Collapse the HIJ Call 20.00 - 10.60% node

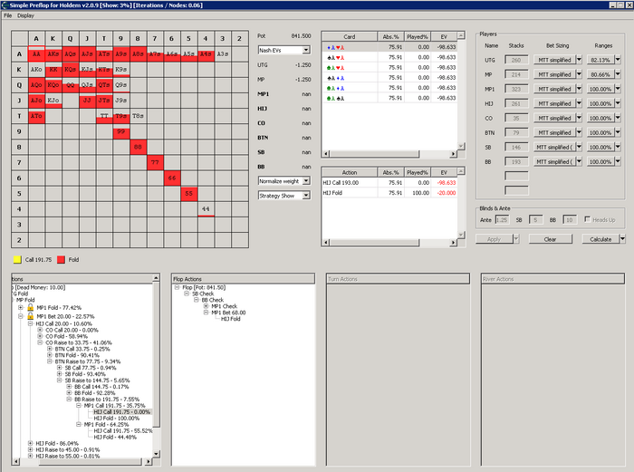click(x=30, y=323)
